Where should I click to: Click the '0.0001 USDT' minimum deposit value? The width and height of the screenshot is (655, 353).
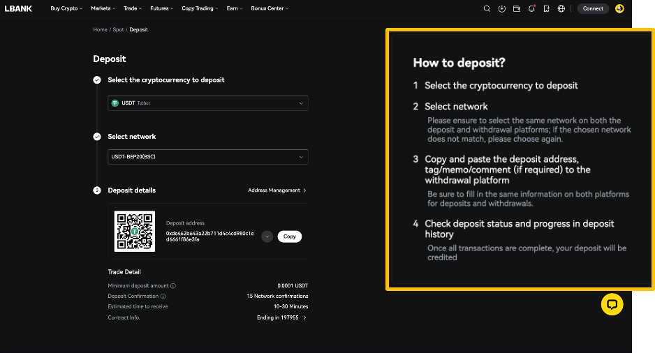pos(293,286)
